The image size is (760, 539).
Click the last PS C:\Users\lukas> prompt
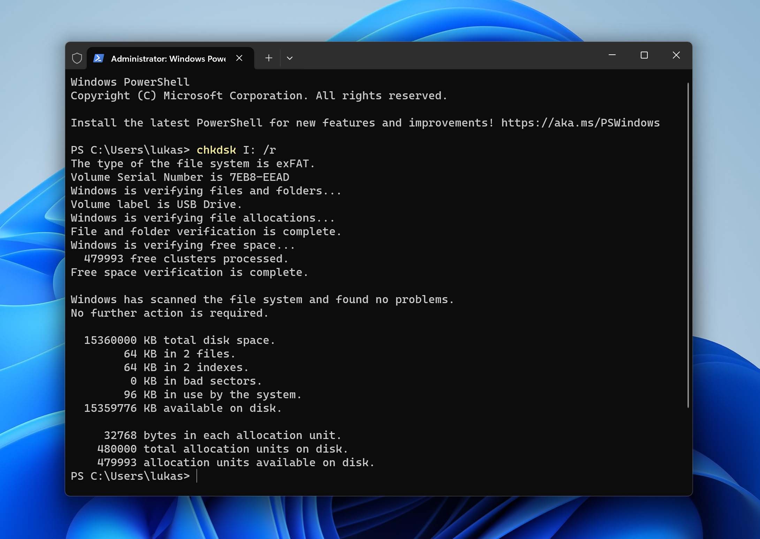click(130, 476)
